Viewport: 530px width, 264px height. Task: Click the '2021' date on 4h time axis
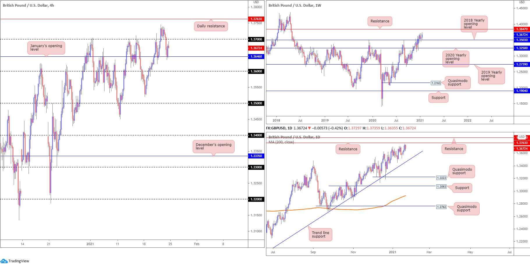coord(90,244)
